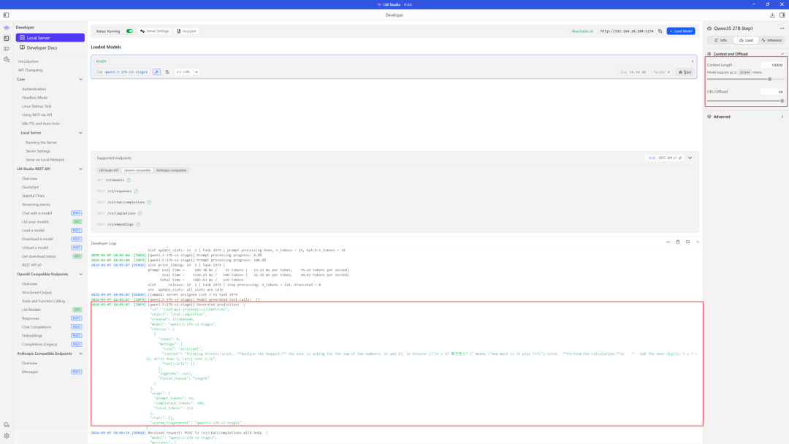The height and width of the screenshot is (444, 789).
Task: Copy the loaded model identifier
Action: coord(167,72)
